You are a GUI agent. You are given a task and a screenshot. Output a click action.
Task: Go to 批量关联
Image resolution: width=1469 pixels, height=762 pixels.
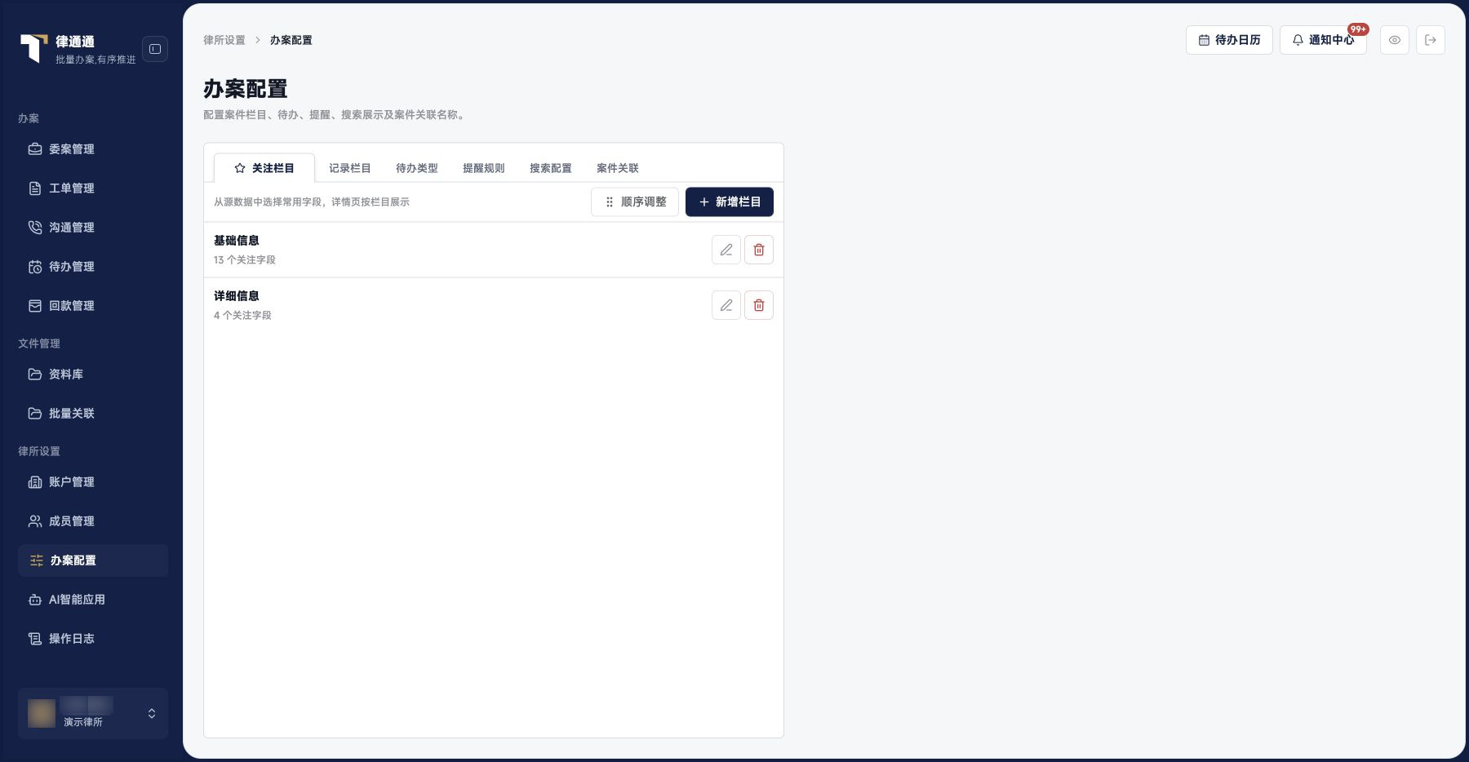click(x=93, y=414)
